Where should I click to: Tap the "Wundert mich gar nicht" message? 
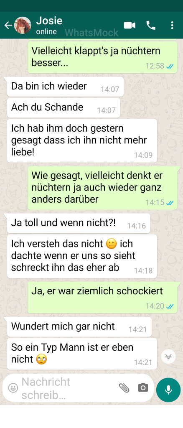click(x=79, y=327)
